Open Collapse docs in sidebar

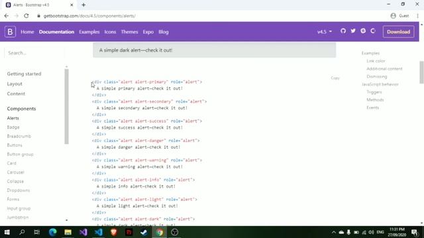pyautogui.click(x=15, y=181)
